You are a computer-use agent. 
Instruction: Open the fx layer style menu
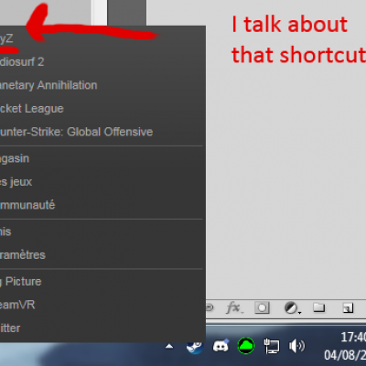coord(234,307)
